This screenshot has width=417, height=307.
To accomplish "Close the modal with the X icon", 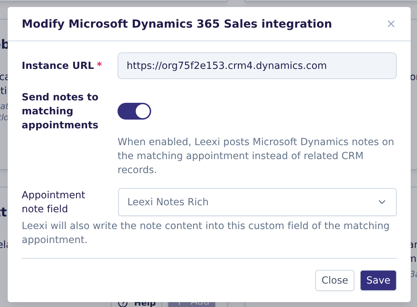I will coord(391,24).
